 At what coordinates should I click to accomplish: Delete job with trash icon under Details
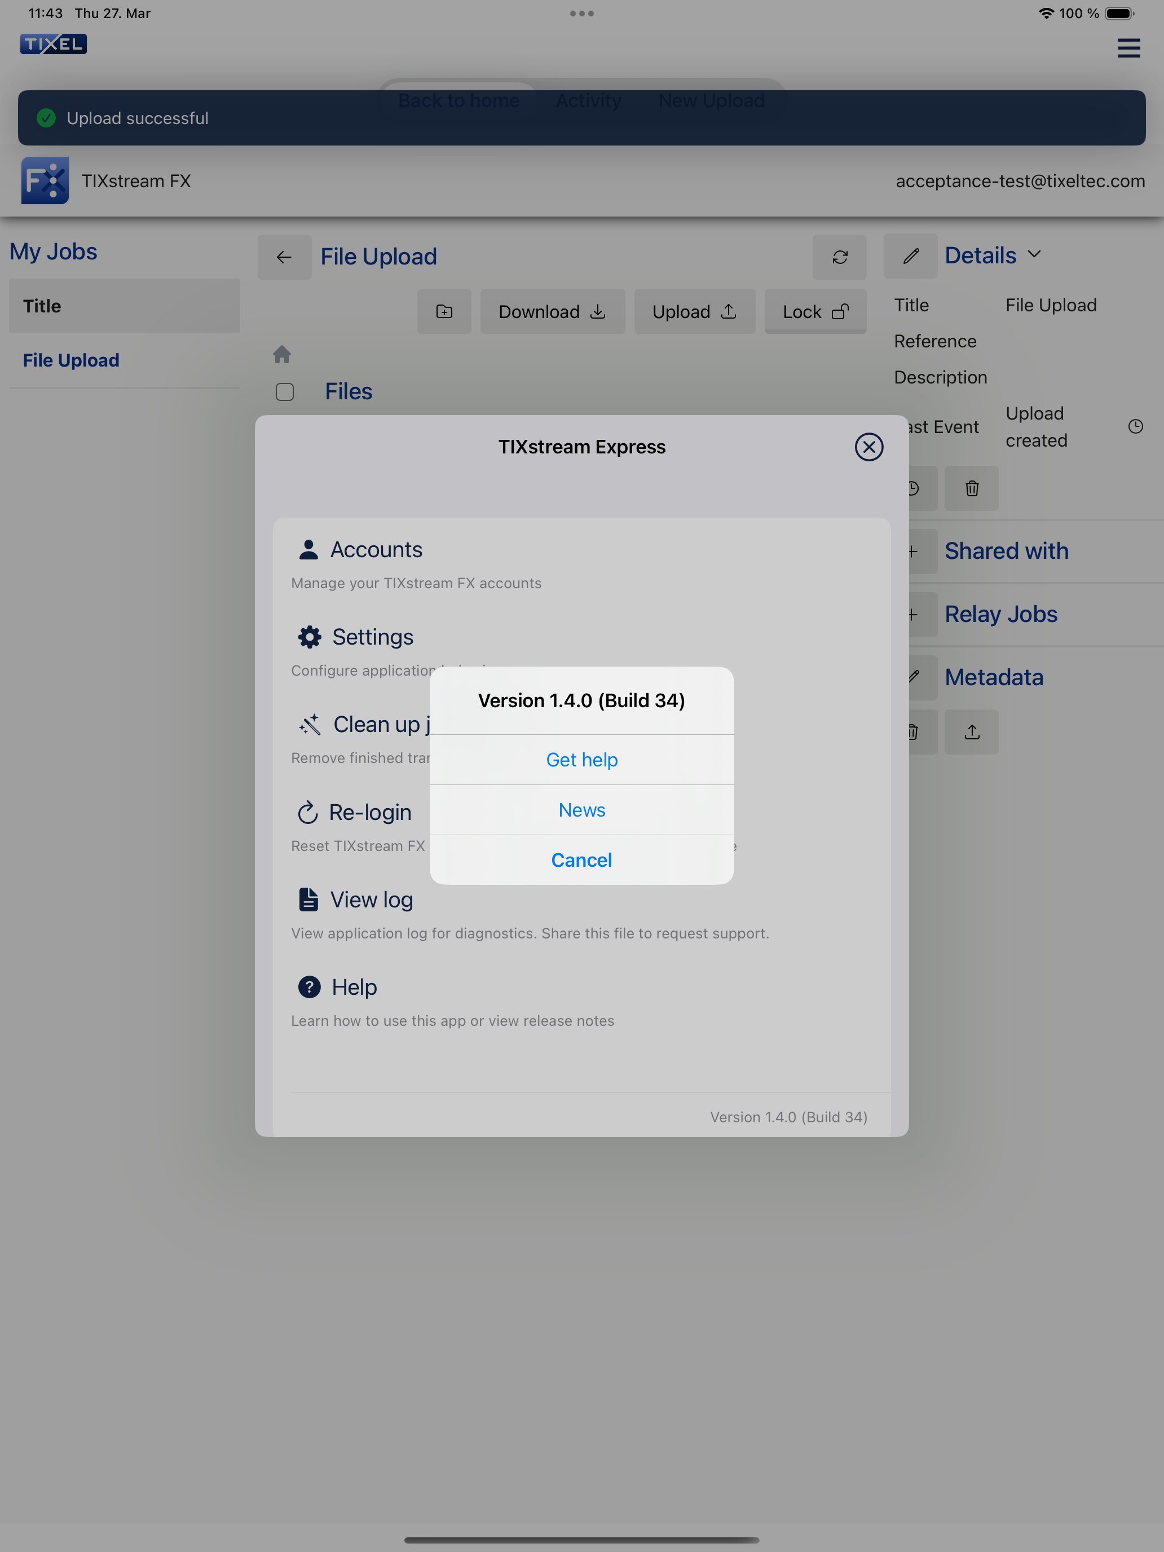pos(972,488)
